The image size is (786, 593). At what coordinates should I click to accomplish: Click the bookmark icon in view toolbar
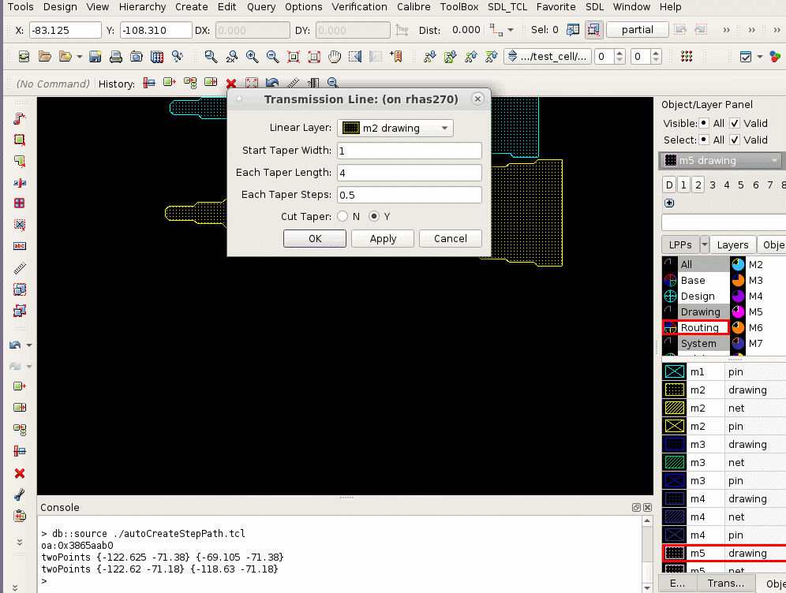click(x=396, y=57)
